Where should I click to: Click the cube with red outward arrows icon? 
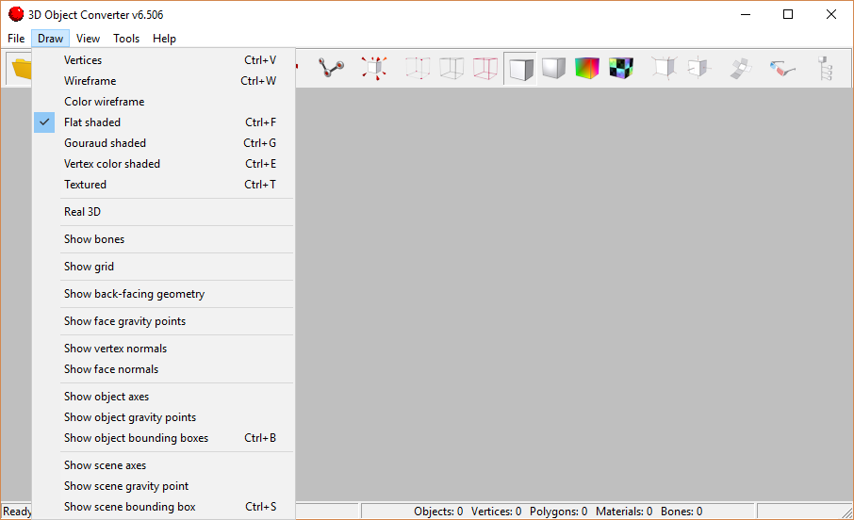point(375,68)
